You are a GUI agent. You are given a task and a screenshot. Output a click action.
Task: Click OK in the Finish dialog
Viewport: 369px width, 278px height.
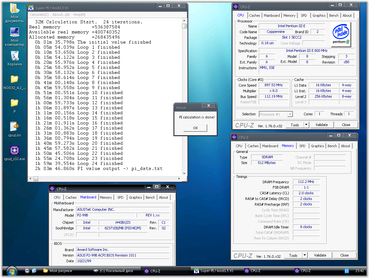[195, 128]
